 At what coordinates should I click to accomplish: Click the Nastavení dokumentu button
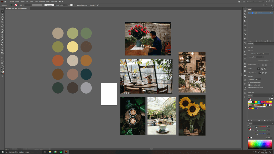pos(82,5)
